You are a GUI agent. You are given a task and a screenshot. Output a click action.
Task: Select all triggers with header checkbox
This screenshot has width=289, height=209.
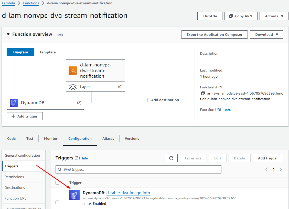pos(57,183)
